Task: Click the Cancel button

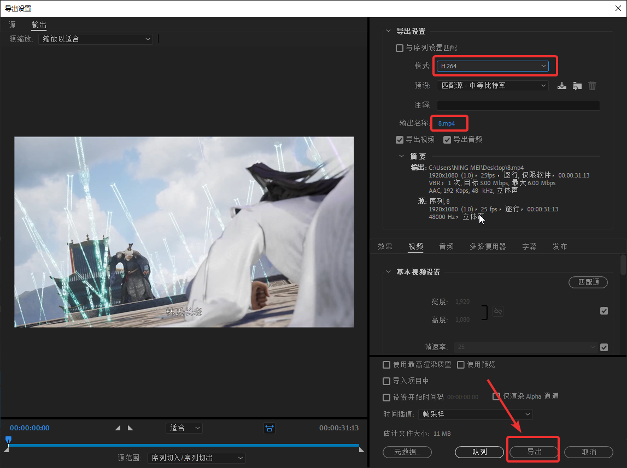Action: [x=589, y=452]
